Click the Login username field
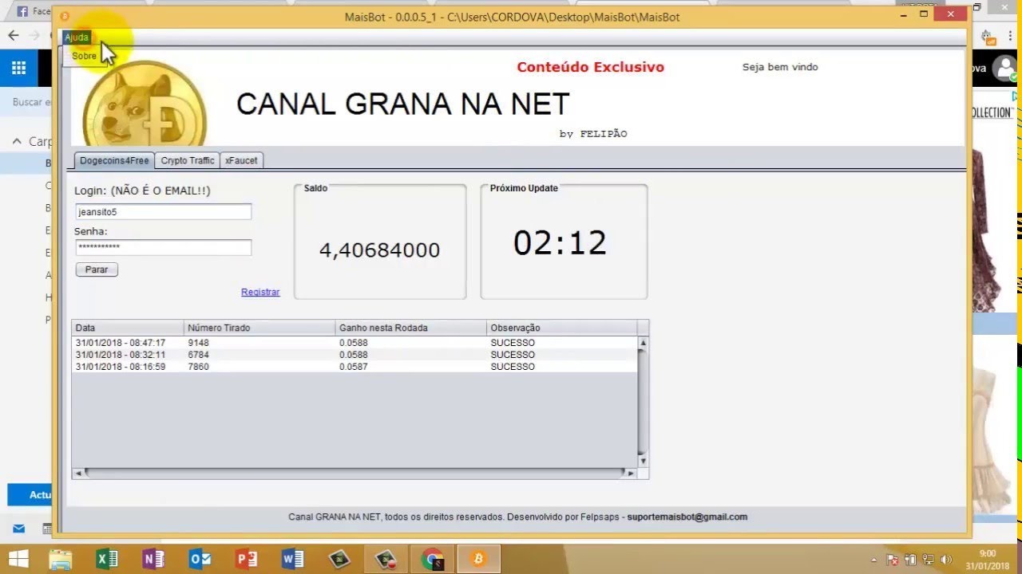 (x=164, y=212)
